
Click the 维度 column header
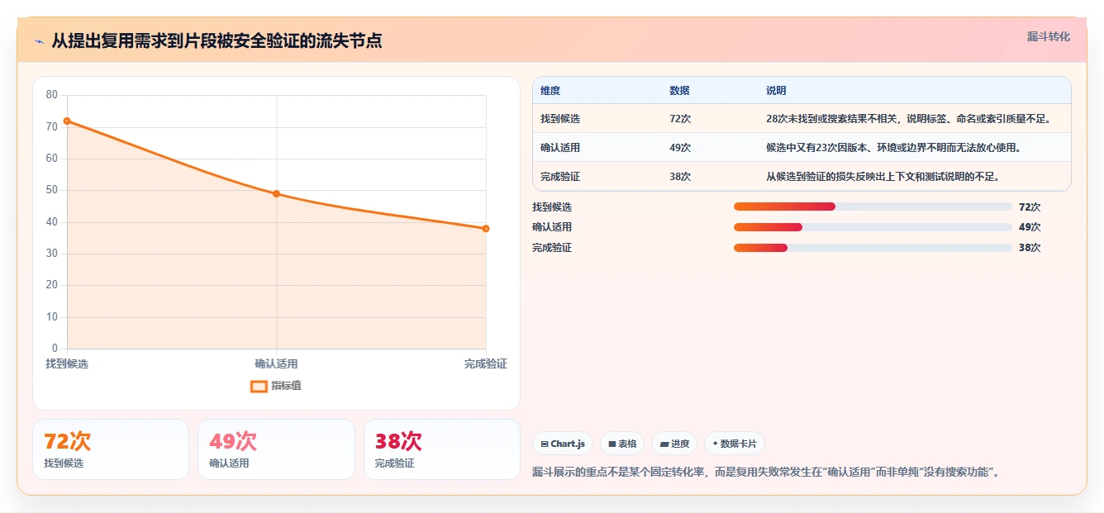[x=550, y=91]
